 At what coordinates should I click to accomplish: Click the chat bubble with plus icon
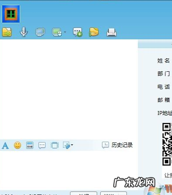pos(77,32)
